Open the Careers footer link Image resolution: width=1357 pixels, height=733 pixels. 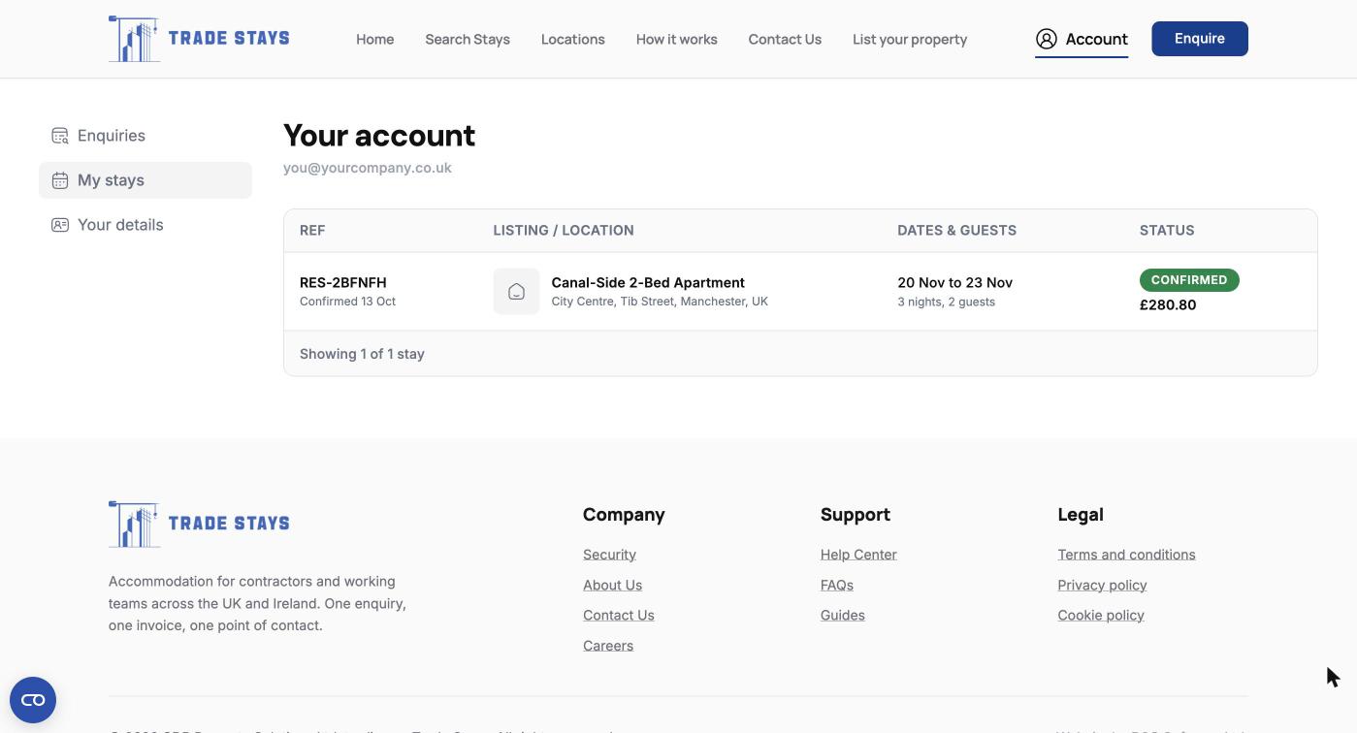(x=608, y=646)
